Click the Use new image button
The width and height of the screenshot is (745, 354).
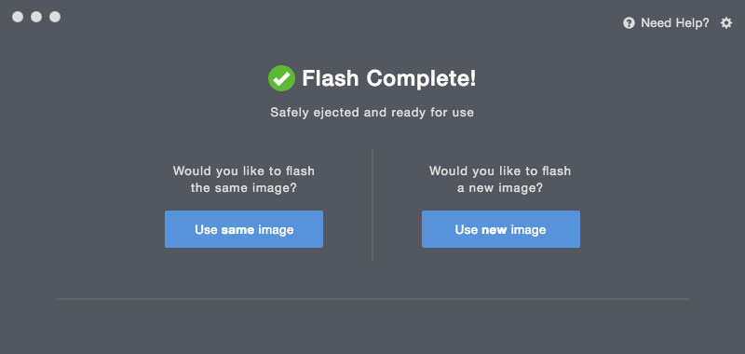pyautogui.click(x=501, y=229)
